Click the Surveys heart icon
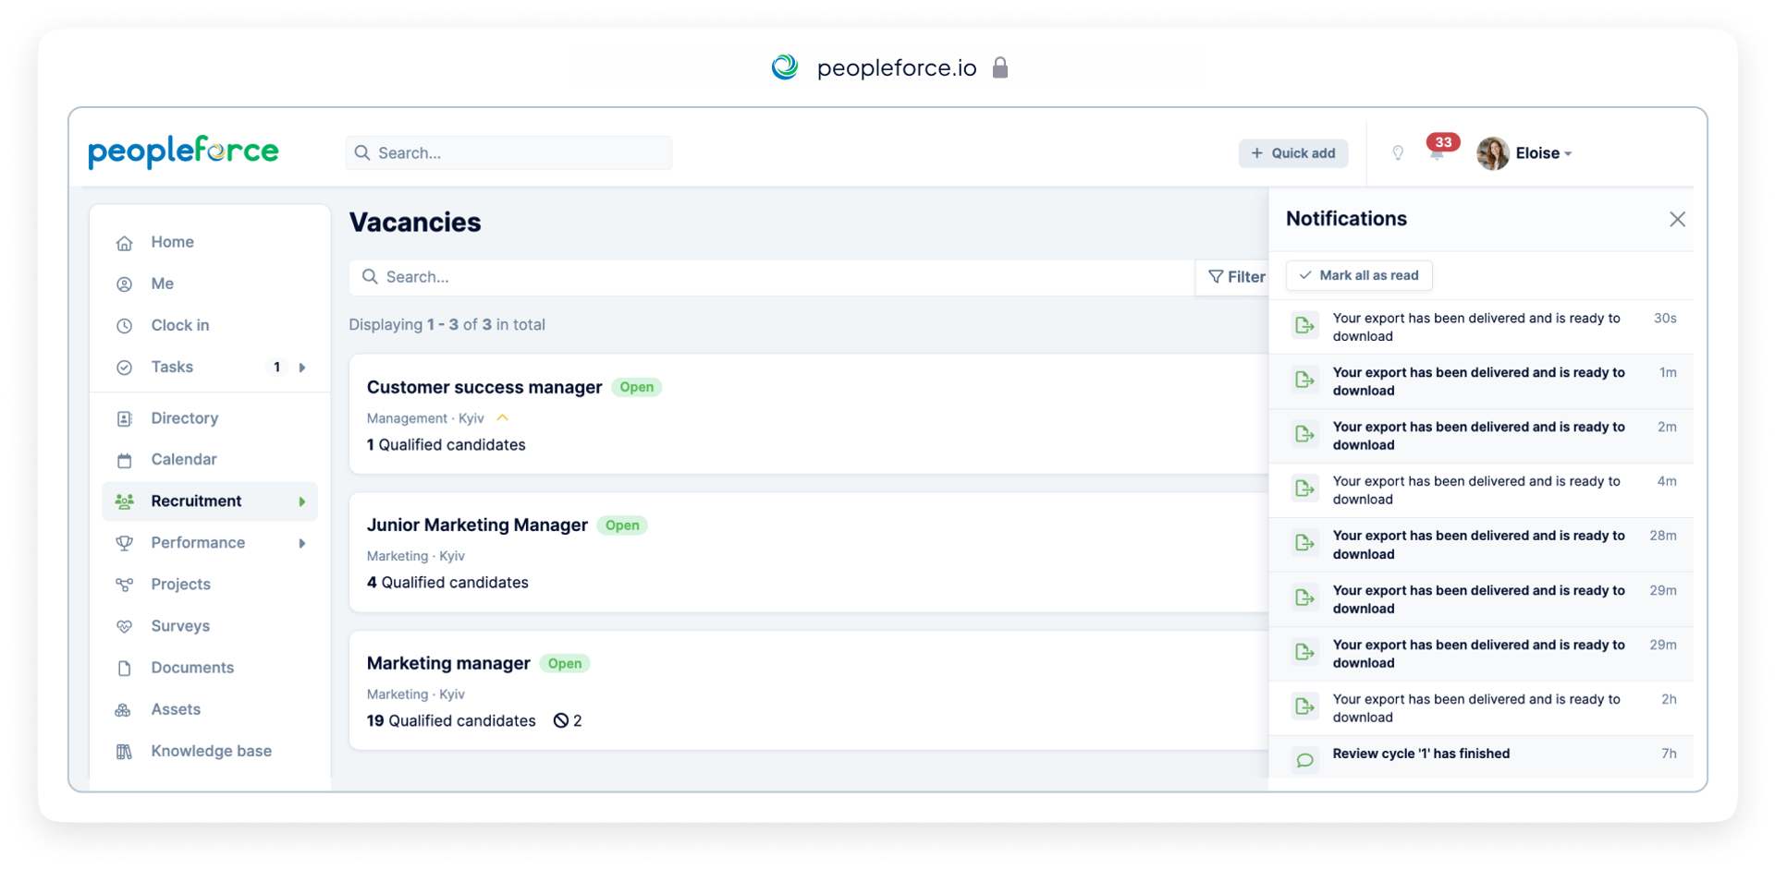Screen dimensions: 1775x869 pos(124,626)
